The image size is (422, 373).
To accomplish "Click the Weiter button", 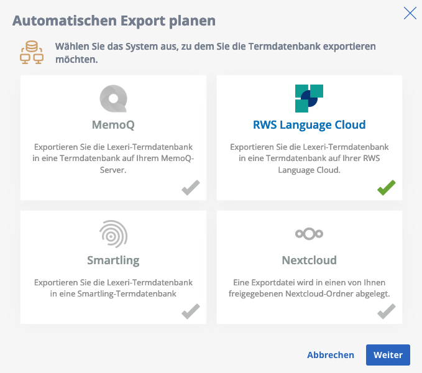I will tap(388, 355).
